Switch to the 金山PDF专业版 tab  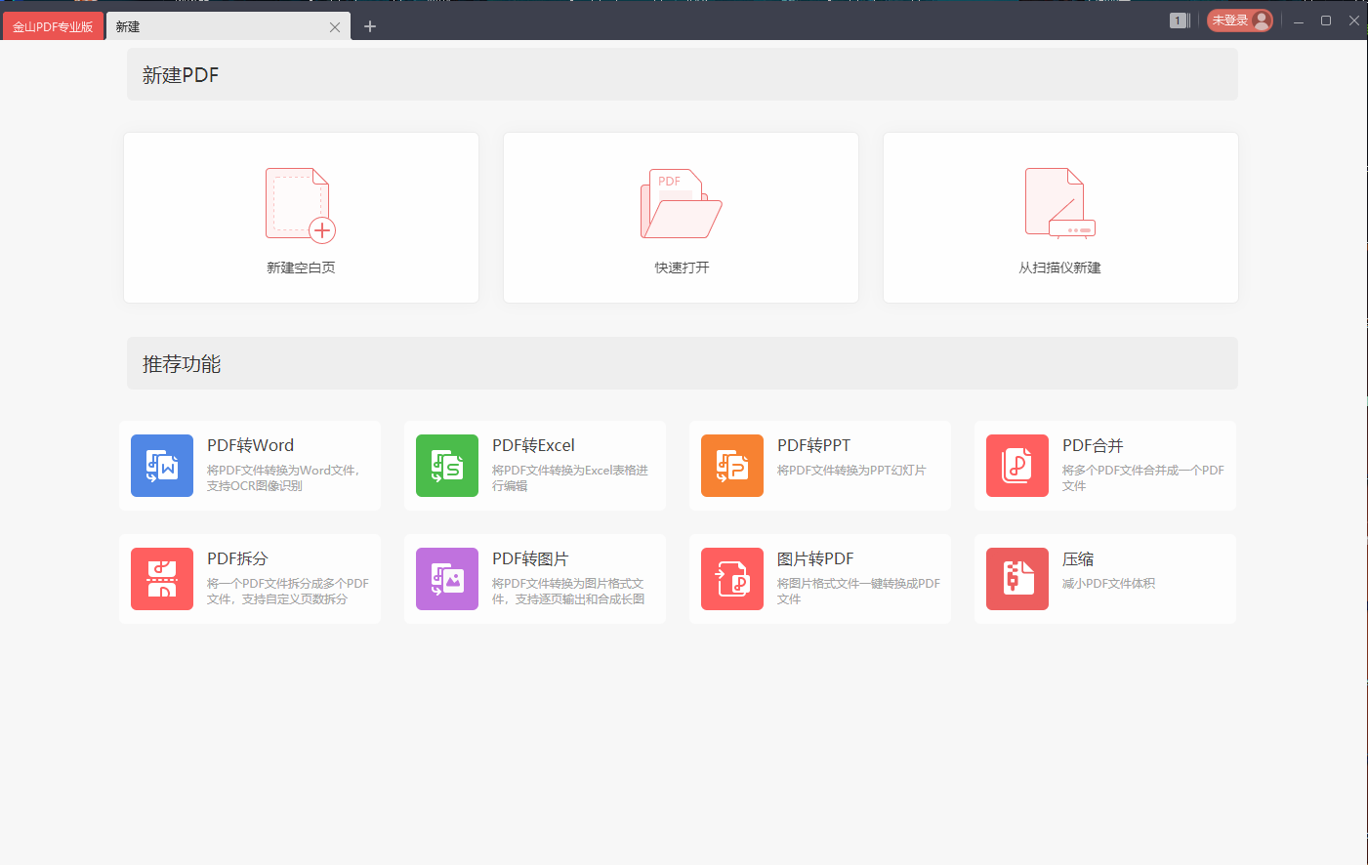(x=53, y=26)
